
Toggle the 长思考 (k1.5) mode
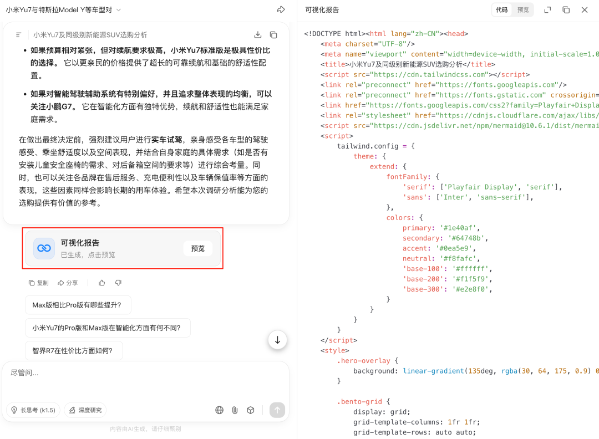click(33, 410)
